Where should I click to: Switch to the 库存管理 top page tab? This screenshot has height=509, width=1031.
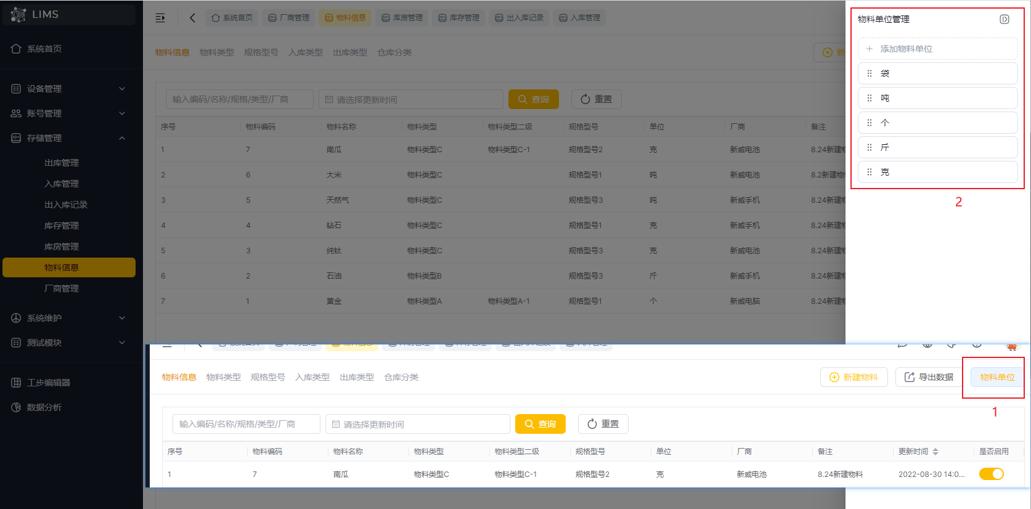tap(459, 18)
